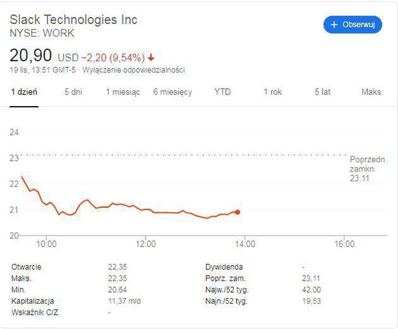
Task: Select the YTD tab
Action: [x=222, y=92]
